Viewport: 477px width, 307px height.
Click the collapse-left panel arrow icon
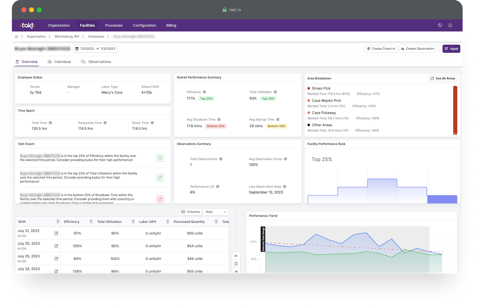click(x=236, y=256)
